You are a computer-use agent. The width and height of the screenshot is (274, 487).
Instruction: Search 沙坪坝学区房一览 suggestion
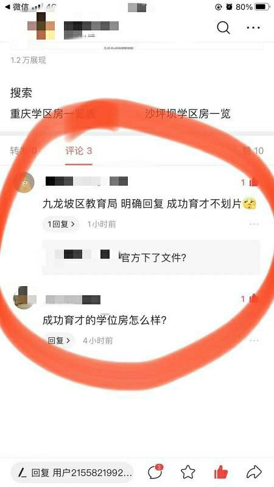click(188, 114)
